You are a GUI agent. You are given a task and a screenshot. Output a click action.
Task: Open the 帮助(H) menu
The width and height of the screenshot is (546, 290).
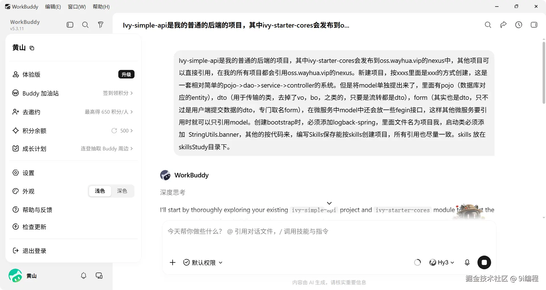pyautogui.click(x=101, y=7)
